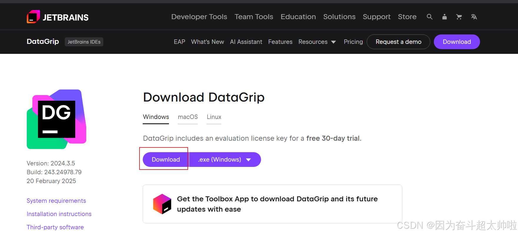Click the 'Version: 2024.3.5' text

51,163
